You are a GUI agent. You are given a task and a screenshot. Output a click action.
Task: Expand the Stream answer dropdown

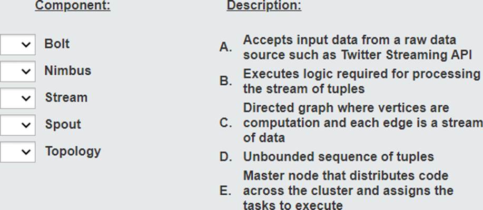17,98
